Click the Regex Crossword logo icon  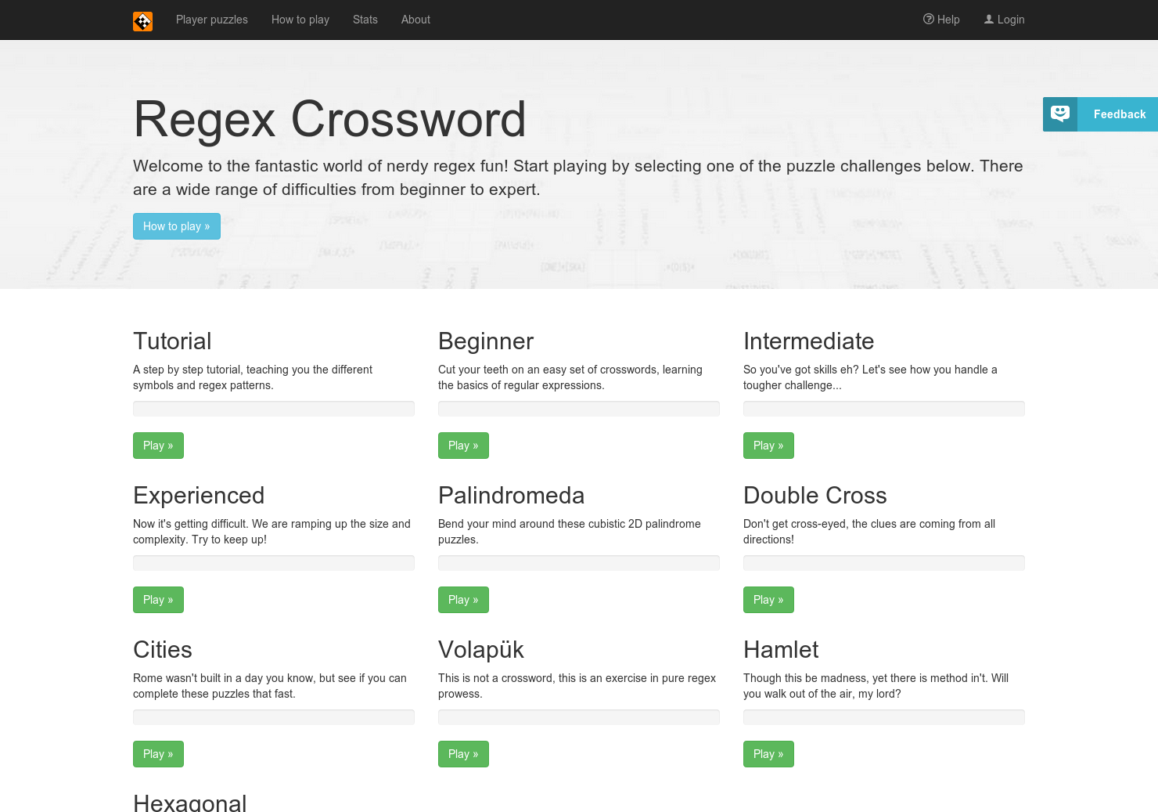tap(142, 21)
